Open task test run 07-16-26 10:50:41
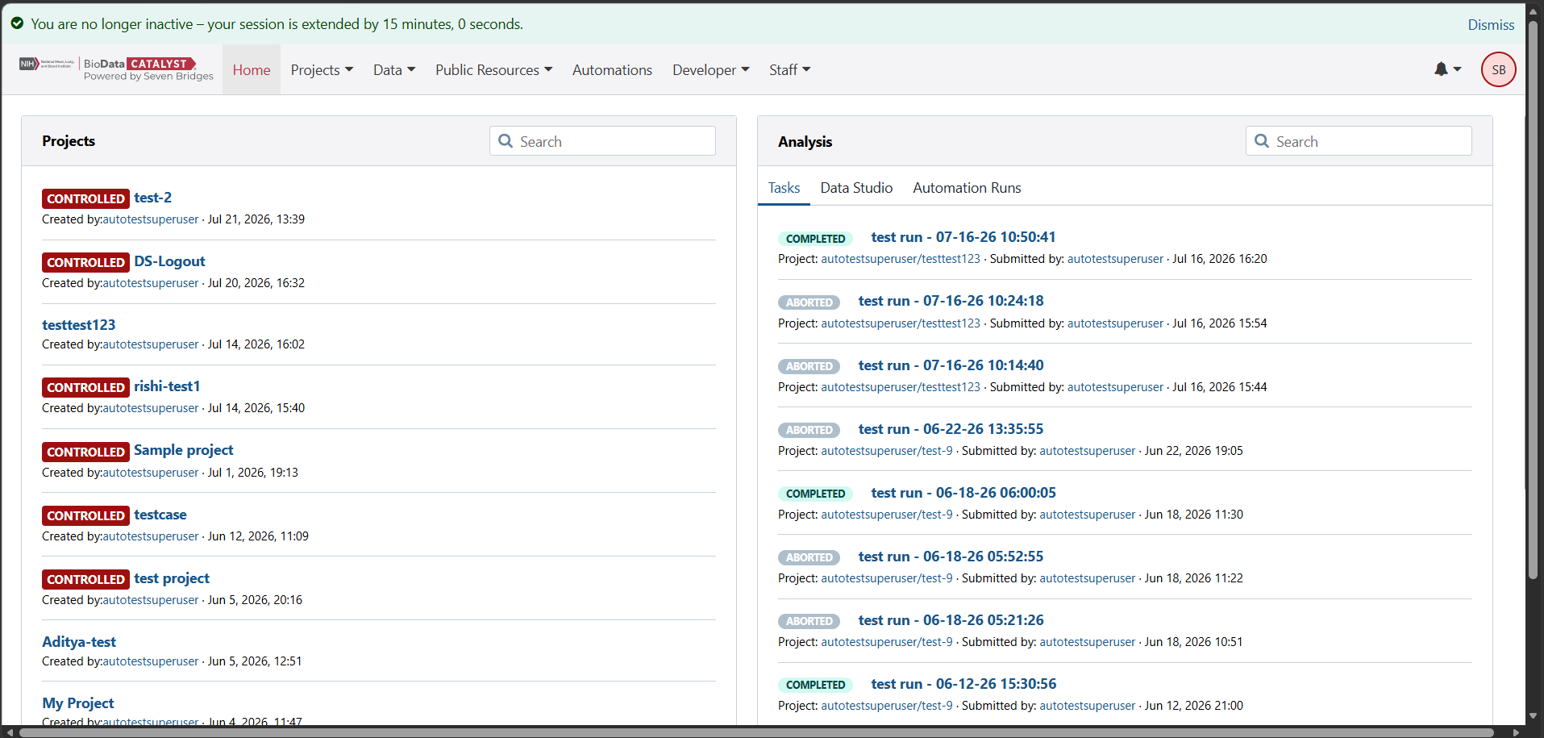 (963, 237)
